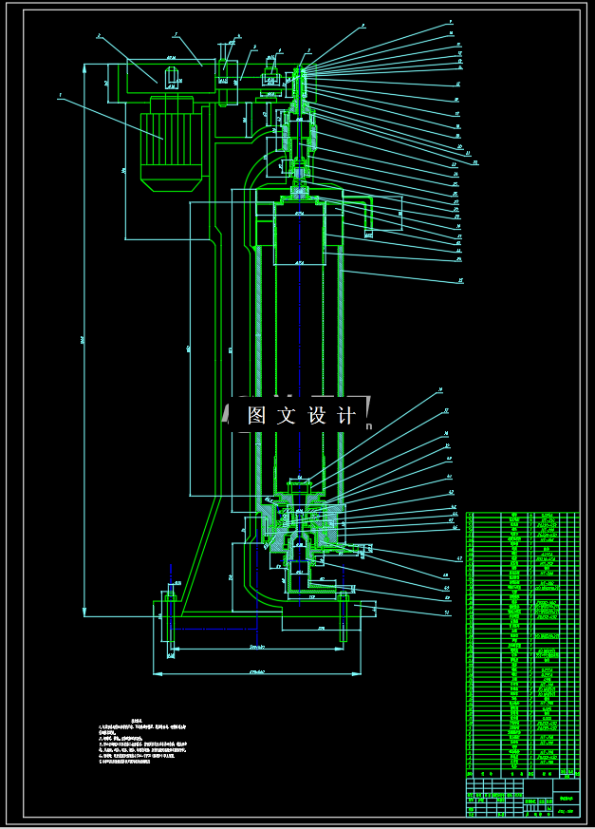Click the white technical notes text block

(x=142, y=740)
